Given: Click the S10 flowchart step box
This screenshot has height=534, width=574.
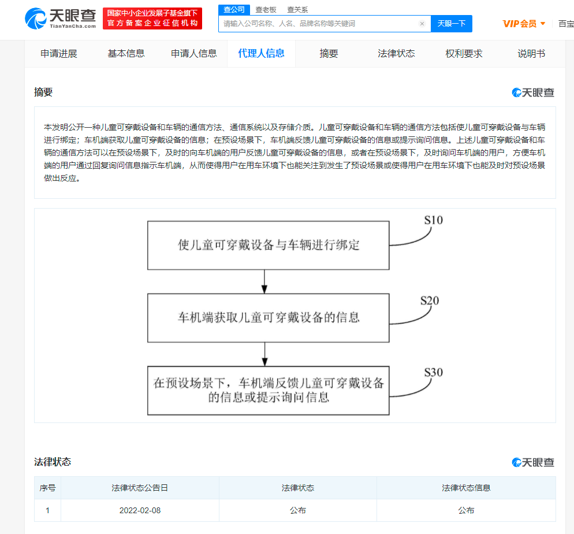Looking at the screenshot, I should pos(268,245).
